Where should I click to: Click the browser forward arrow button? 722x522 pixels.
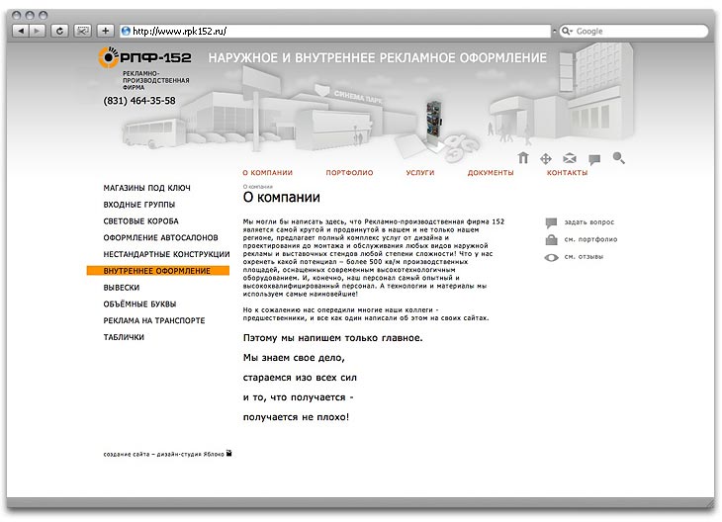tap(37, 31)
